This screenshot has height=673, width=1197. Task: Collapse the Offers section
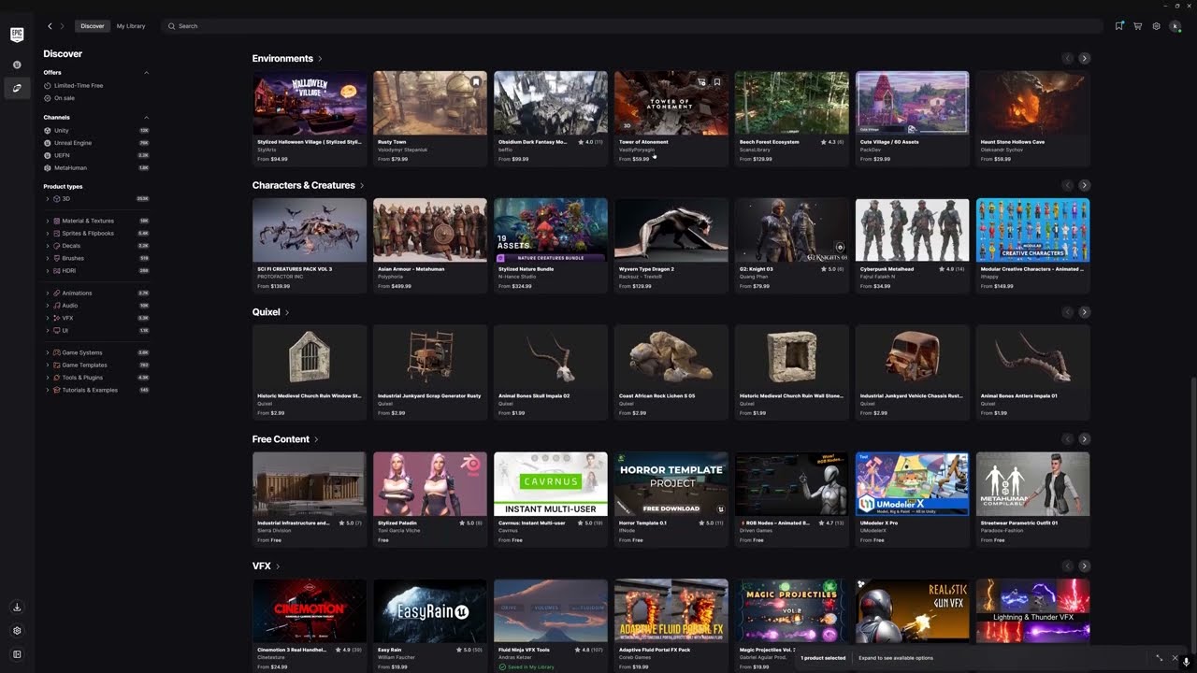pos(146,73)
